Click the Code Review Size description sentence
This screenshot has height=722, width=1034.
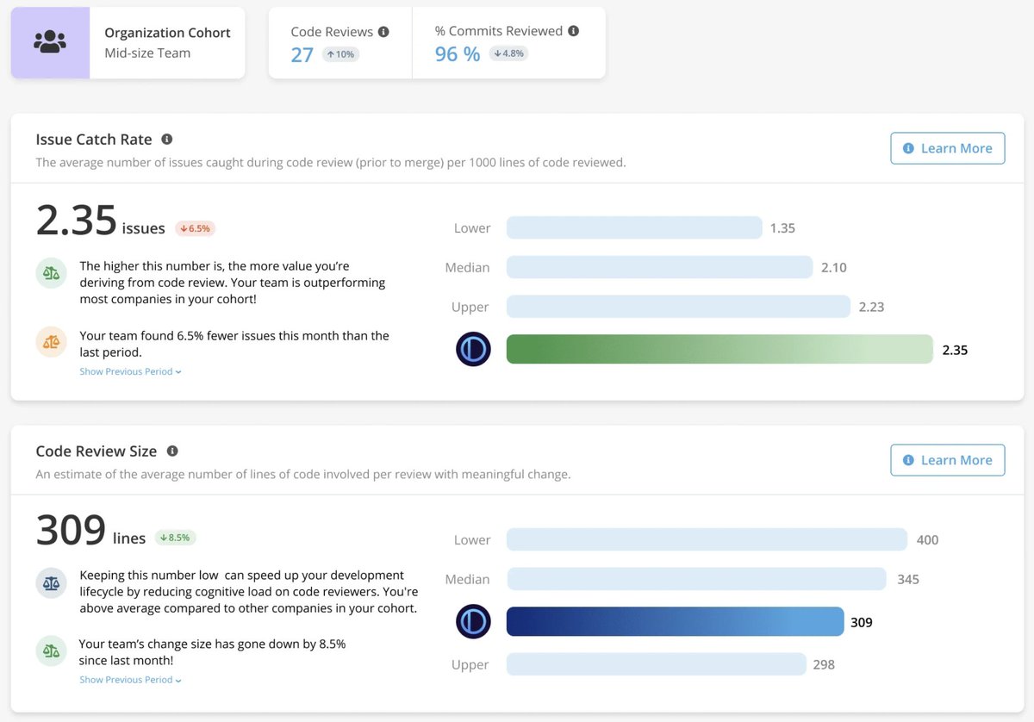coord(303,474)
